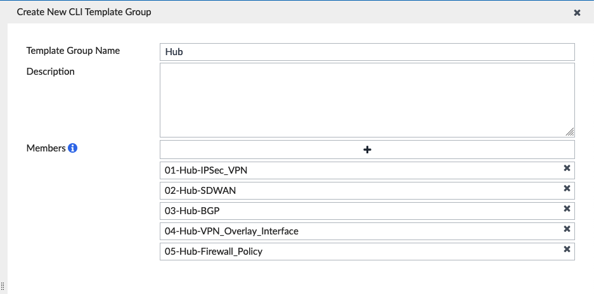
Task: Focus the Description text area
Action: 367,99
